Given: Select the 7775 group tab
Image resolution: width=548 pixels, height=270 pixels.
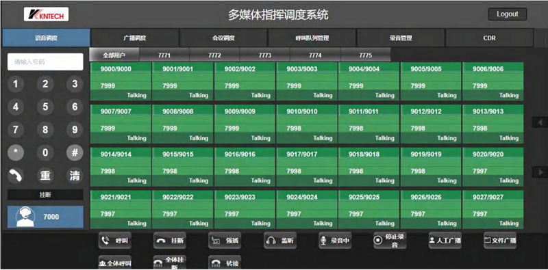Looking at the screenshot, I should point(366,55).
